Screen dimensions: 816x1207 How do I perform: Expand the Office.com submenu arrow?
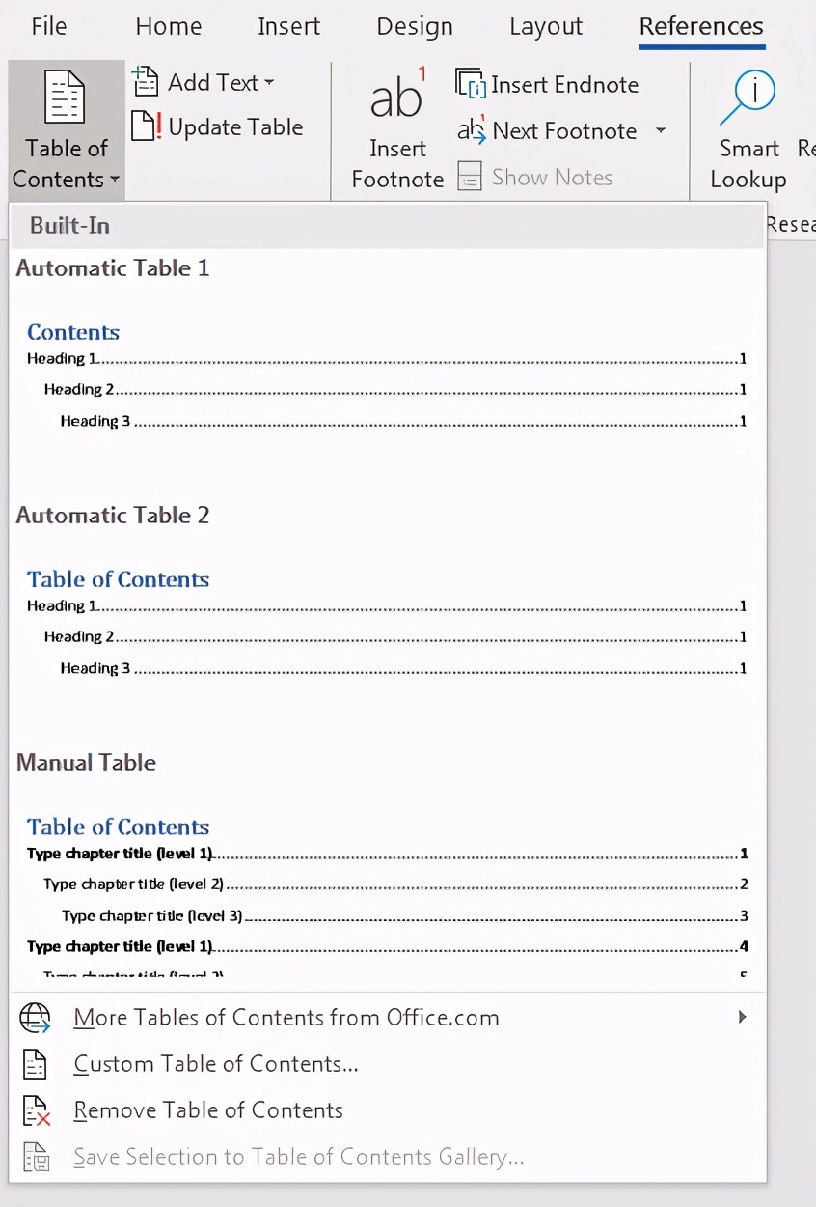click(742, 1017)
